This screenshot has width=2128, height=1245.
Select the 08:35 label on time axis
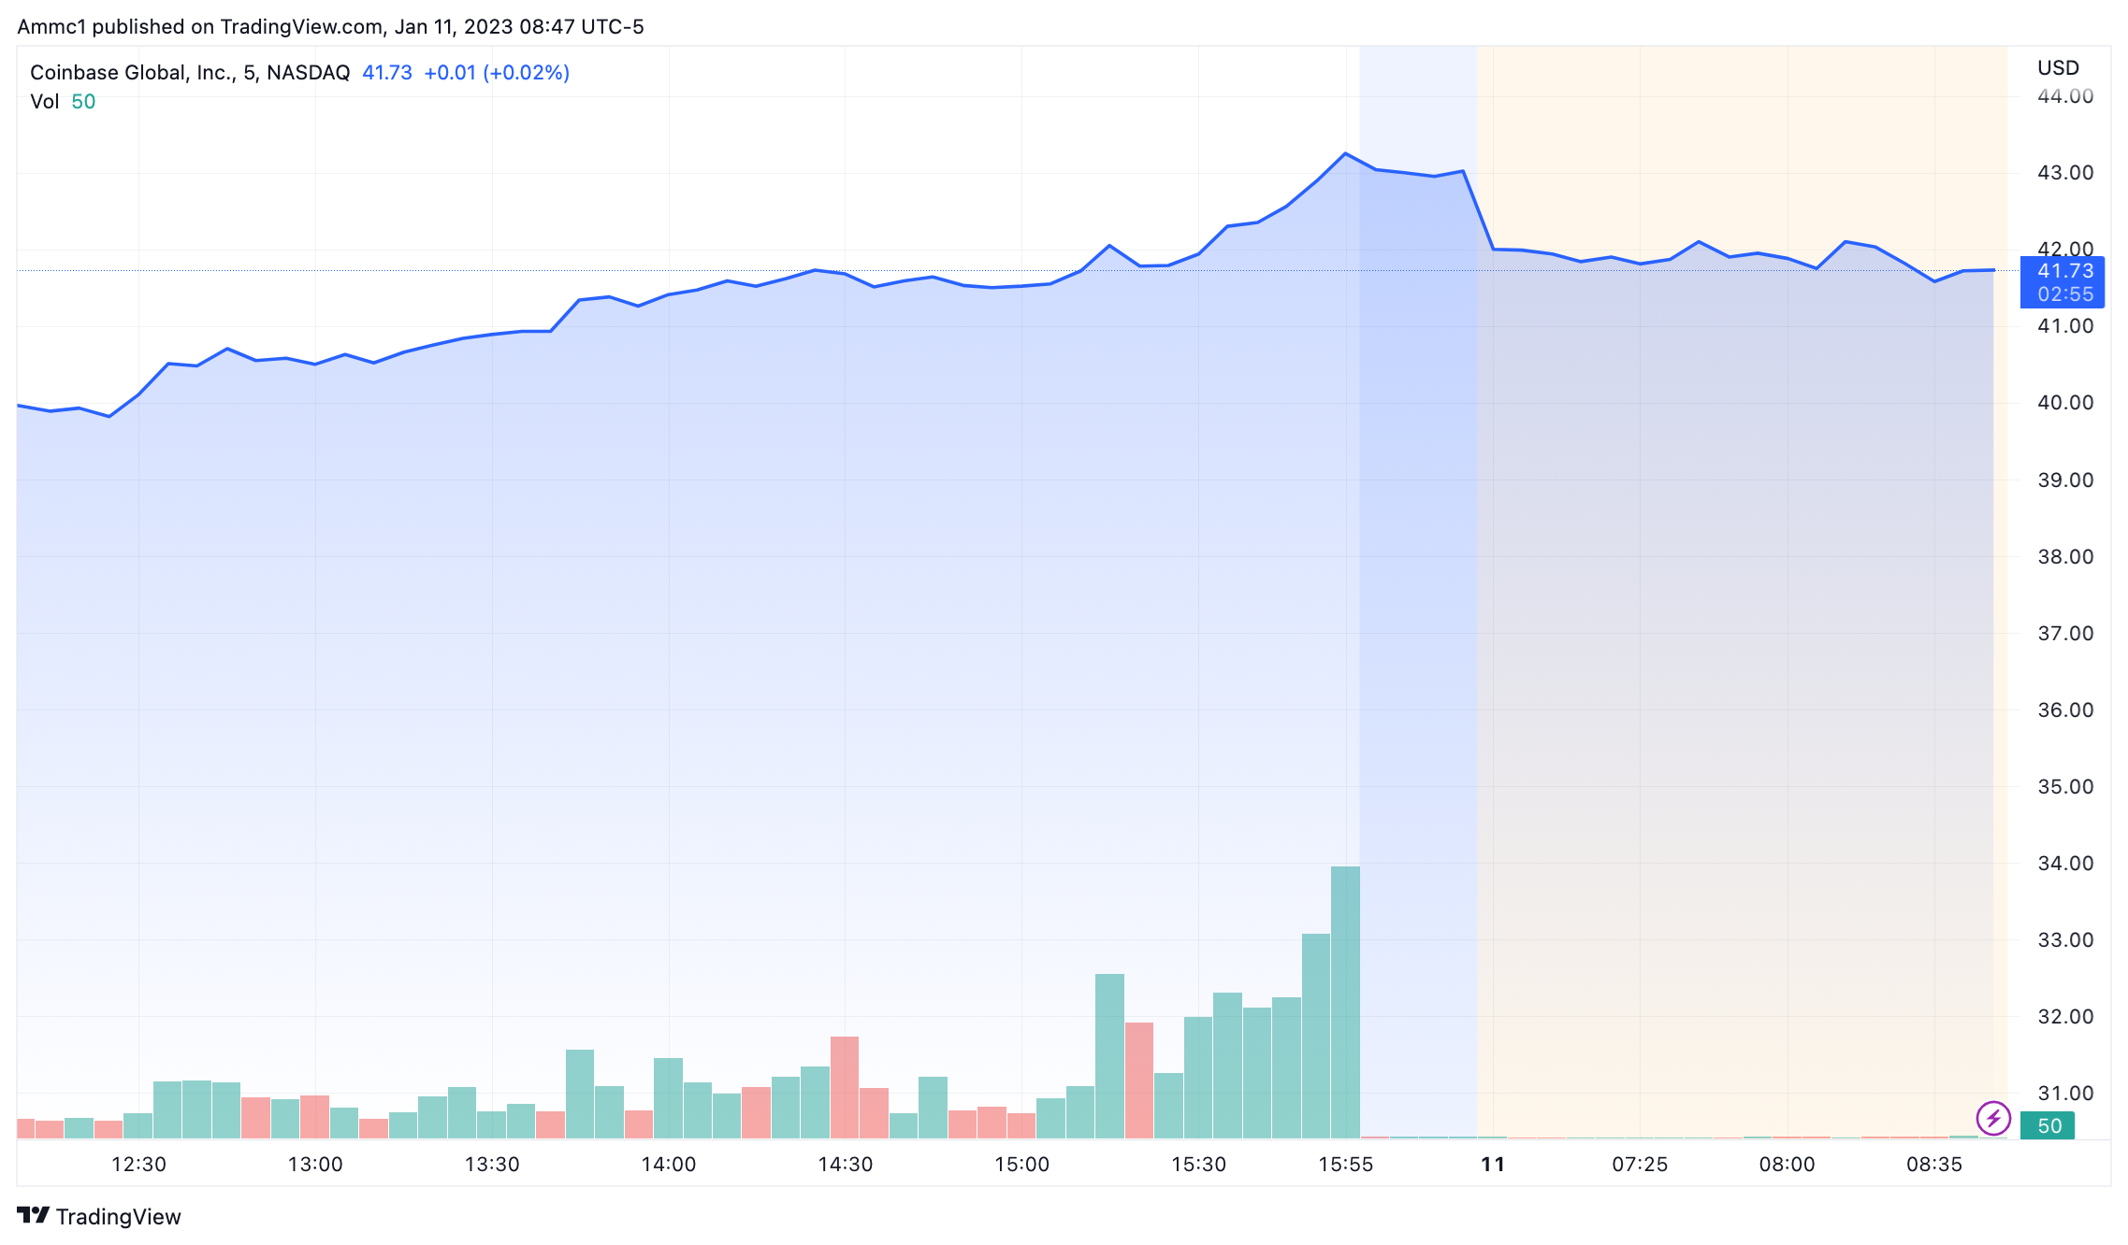tap(1934, 1164)
